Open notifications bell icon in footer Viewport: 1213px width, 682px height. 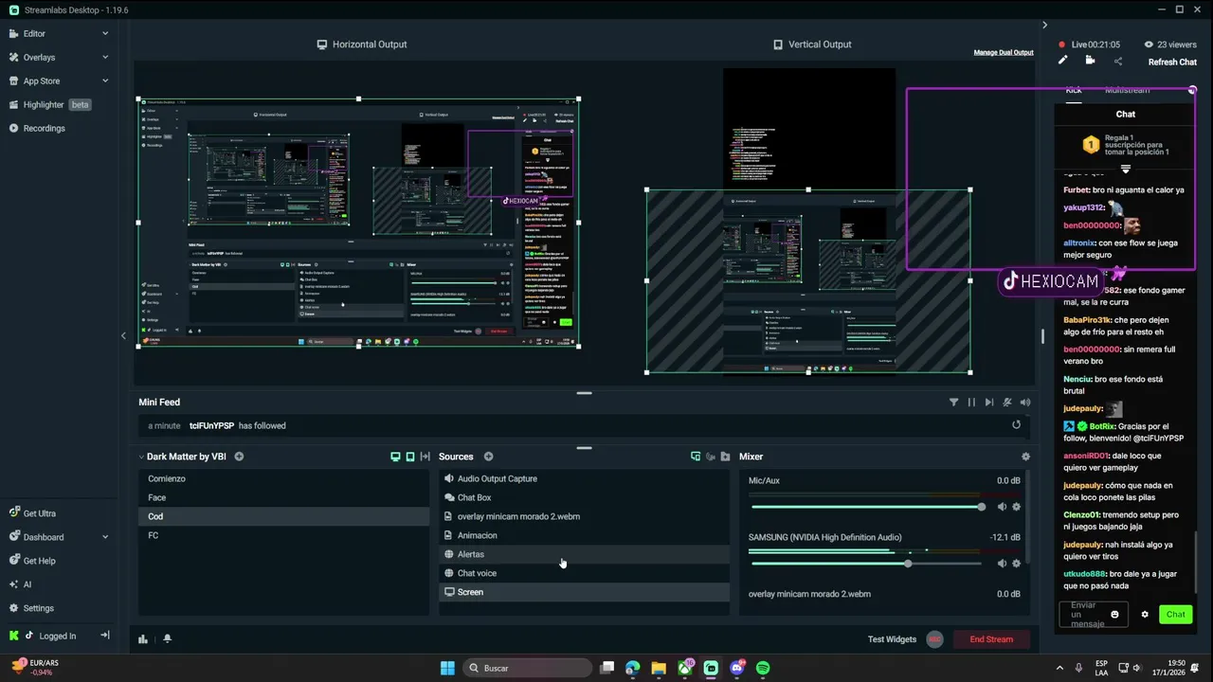click(x=167, y=639)
